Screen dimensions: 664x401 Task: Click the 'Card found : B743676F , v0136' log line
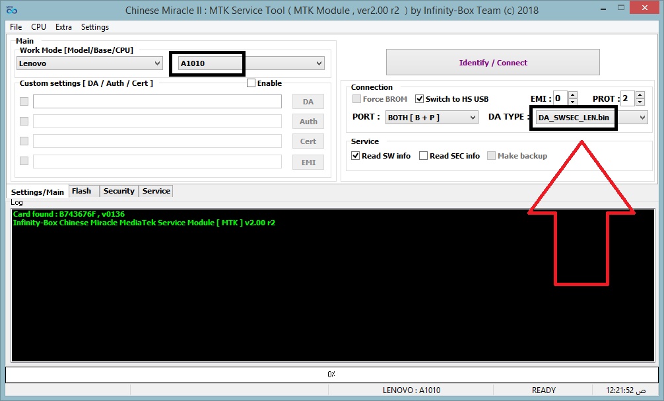pyautogui.click(x=69, y=213)
